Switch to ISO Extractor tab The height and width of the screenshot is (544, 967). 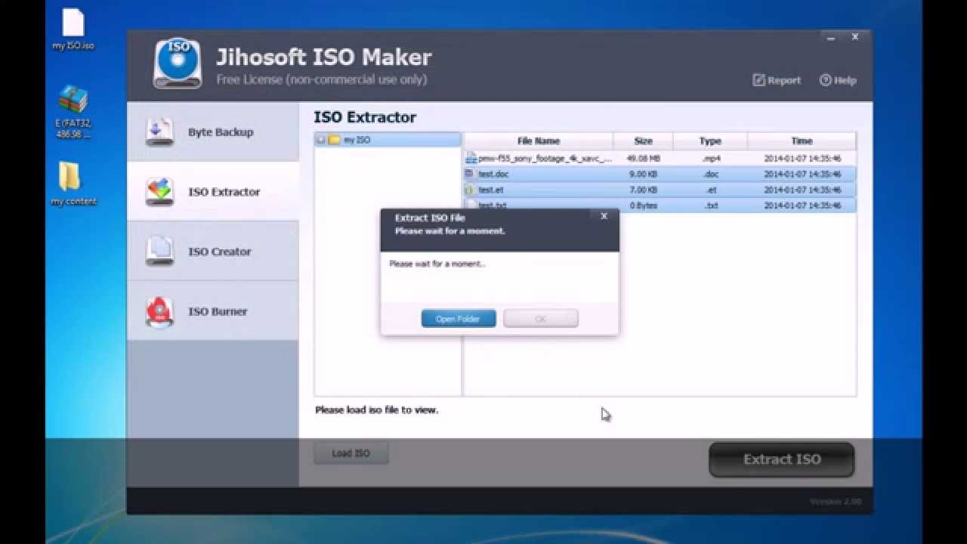(x=213, y=192)
